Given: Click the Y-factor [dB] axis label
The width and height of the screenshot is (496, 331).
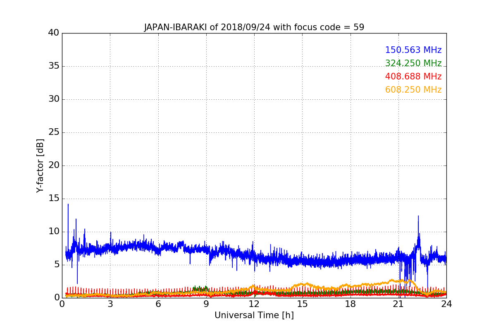Looking at the screenshot, I should [40, 165].
